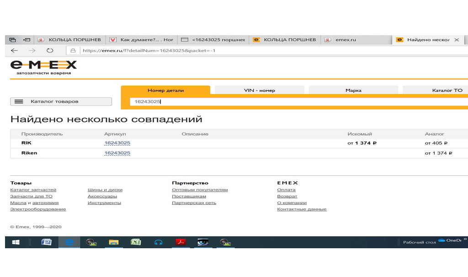Open Аксессуары footer link
Viewport: 468px width, 277px height.
coord(102,196)
